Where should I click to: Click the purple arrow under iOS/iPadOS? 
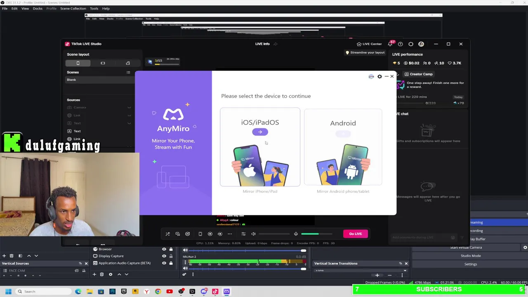point(260,132)
